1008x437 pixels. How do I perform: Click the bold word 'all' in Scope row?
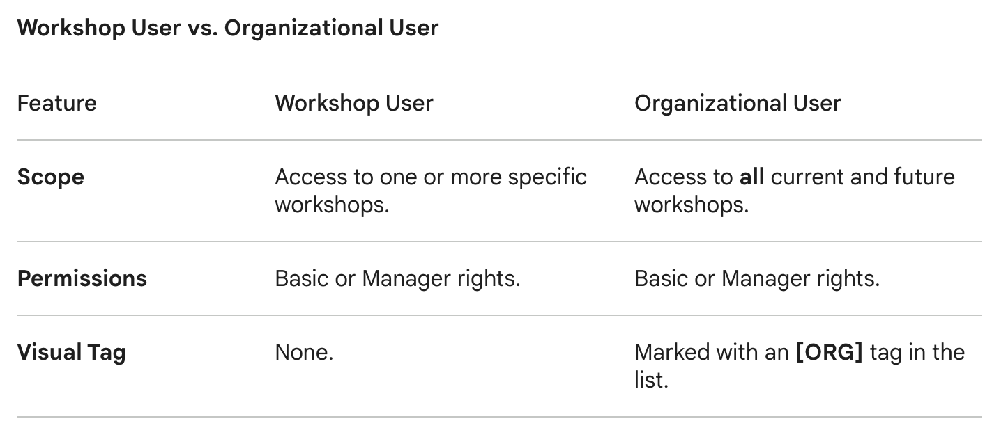(751, 177)
